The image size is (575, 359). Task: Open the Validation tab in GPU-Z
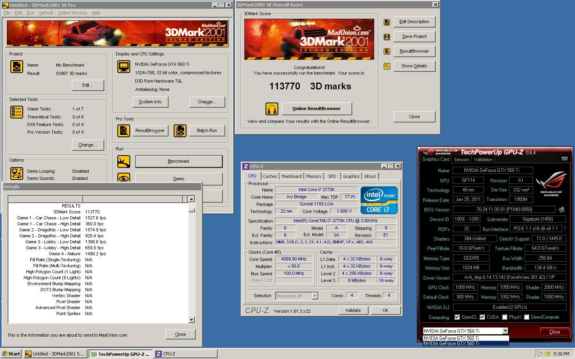click(483, 159)
